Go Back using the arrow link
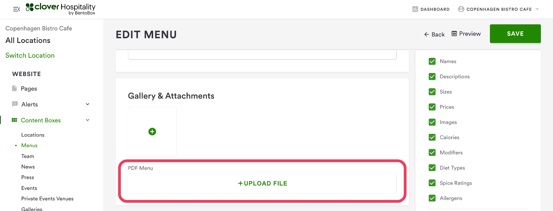 [x=434, y=34]
